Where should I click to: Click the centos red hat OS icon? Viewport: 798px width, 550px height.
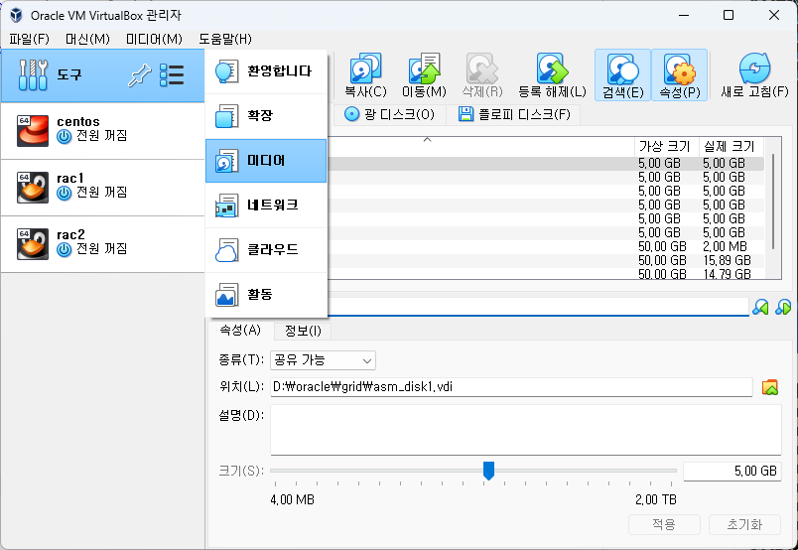pos(33,131)
